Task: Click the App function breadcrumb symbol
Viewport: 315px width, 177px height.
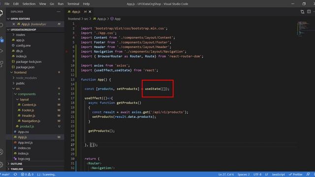Action: tap(116, 19)
